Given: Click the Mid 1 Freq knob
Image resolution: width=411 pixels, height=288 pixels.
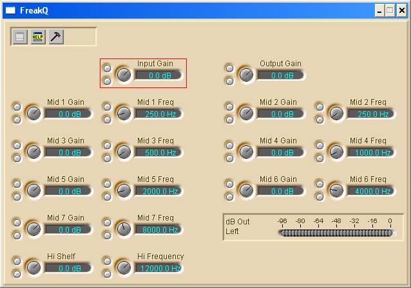Looking at the screenshot, I should 124,113.
